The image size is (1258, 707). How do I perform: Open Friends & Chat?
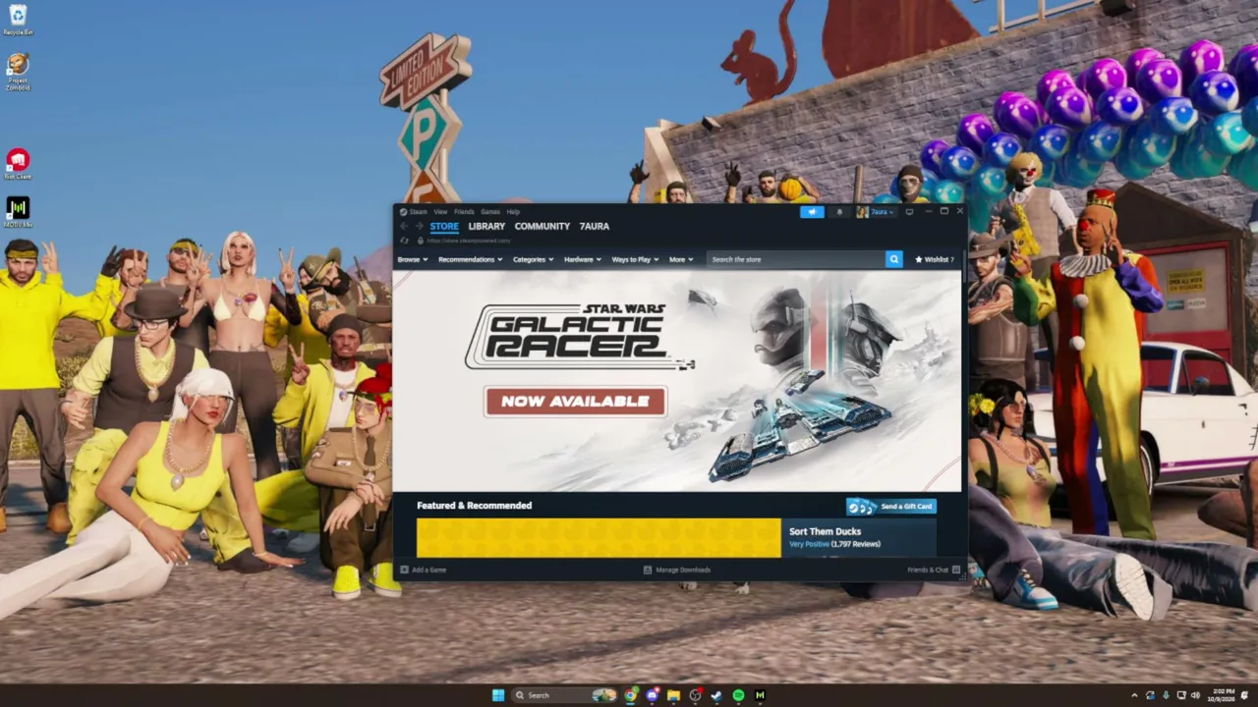pos(934,570)
